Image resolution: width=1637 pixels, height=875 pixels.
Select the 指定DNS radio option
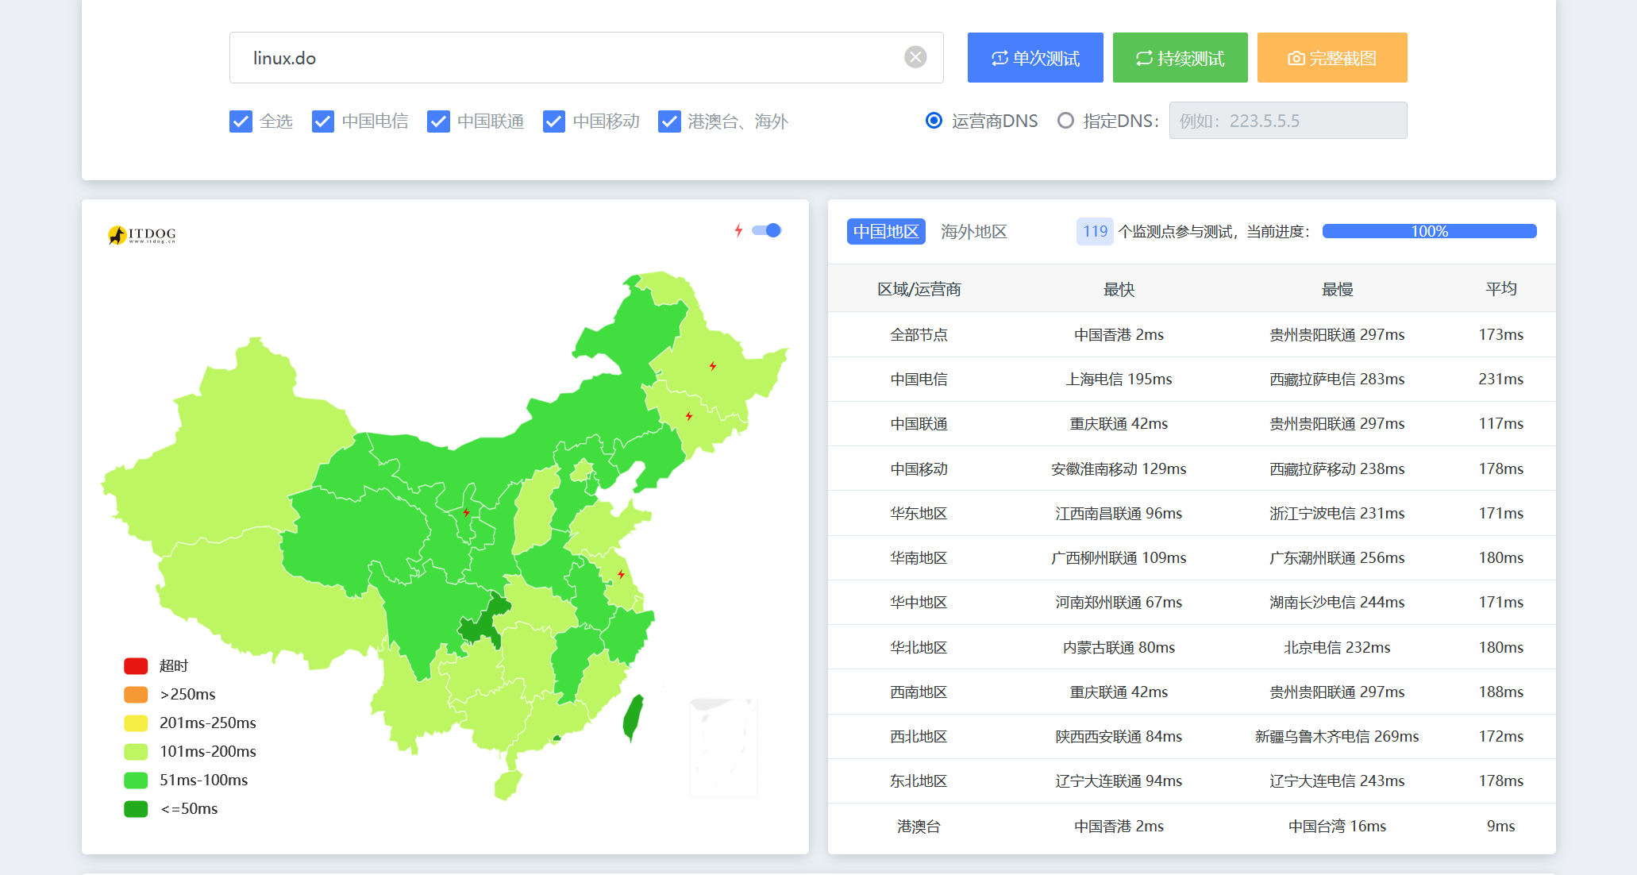tap(1065, 121)
